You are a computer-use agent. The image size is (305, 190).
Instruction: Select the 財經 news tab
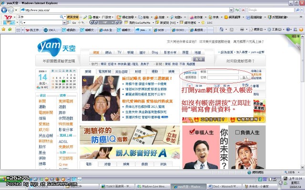point(138,72)
